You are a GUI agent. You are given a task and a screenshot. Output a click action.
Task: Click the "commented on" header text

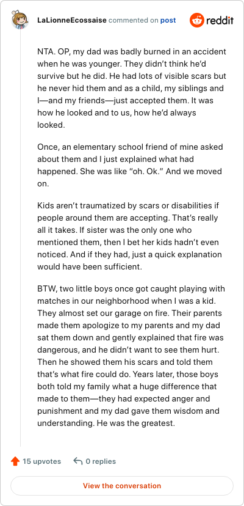[x=134, y=20]
